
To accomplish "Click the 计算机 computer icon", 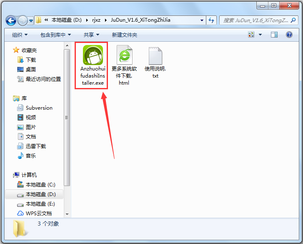I will (16, 175).
